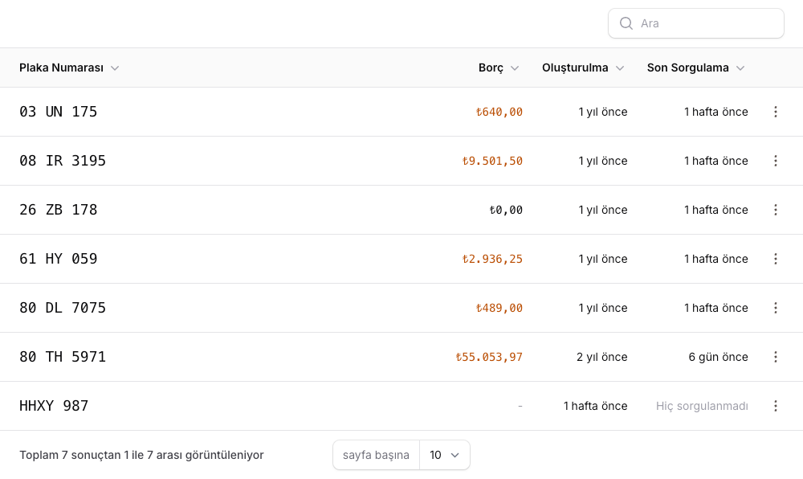This screenshot has height=479, width=803.
Task: Click the 'Hiç sorgulanmadı' status text
Action: 702,406
